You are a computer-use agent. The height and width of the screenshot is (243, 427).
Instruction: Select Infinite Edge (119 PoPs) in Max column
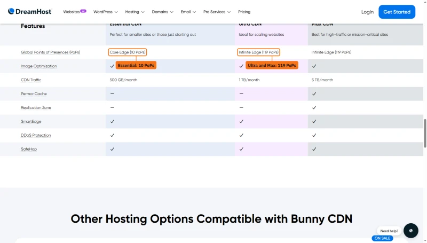(331, 52)
